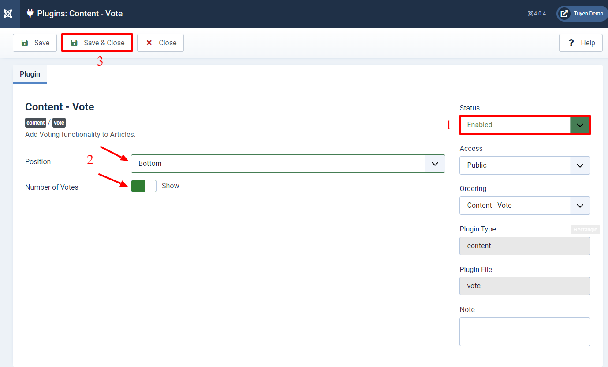Click the Plugin Type field content
This screenshot has height=367, width=608.
click(x=525, y=246)
